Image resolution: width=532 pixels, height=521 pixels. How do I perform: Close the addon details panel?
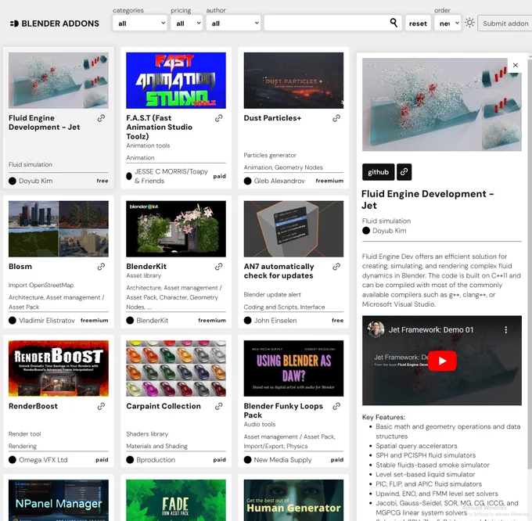click(x=516, y=65)
